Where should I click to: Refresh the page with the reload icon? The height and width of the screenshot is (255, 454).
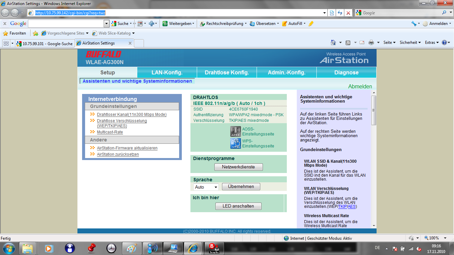tap(340, 13)
